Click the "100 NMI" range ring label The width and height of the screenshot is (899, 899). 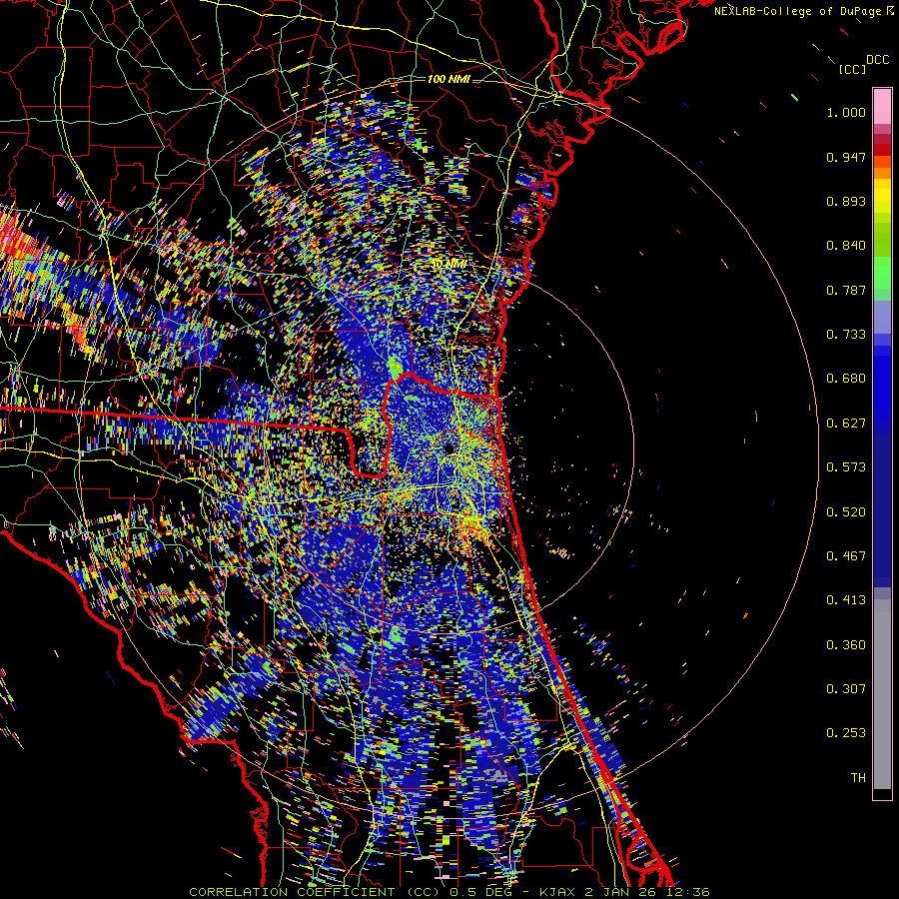tap(449, 79)
